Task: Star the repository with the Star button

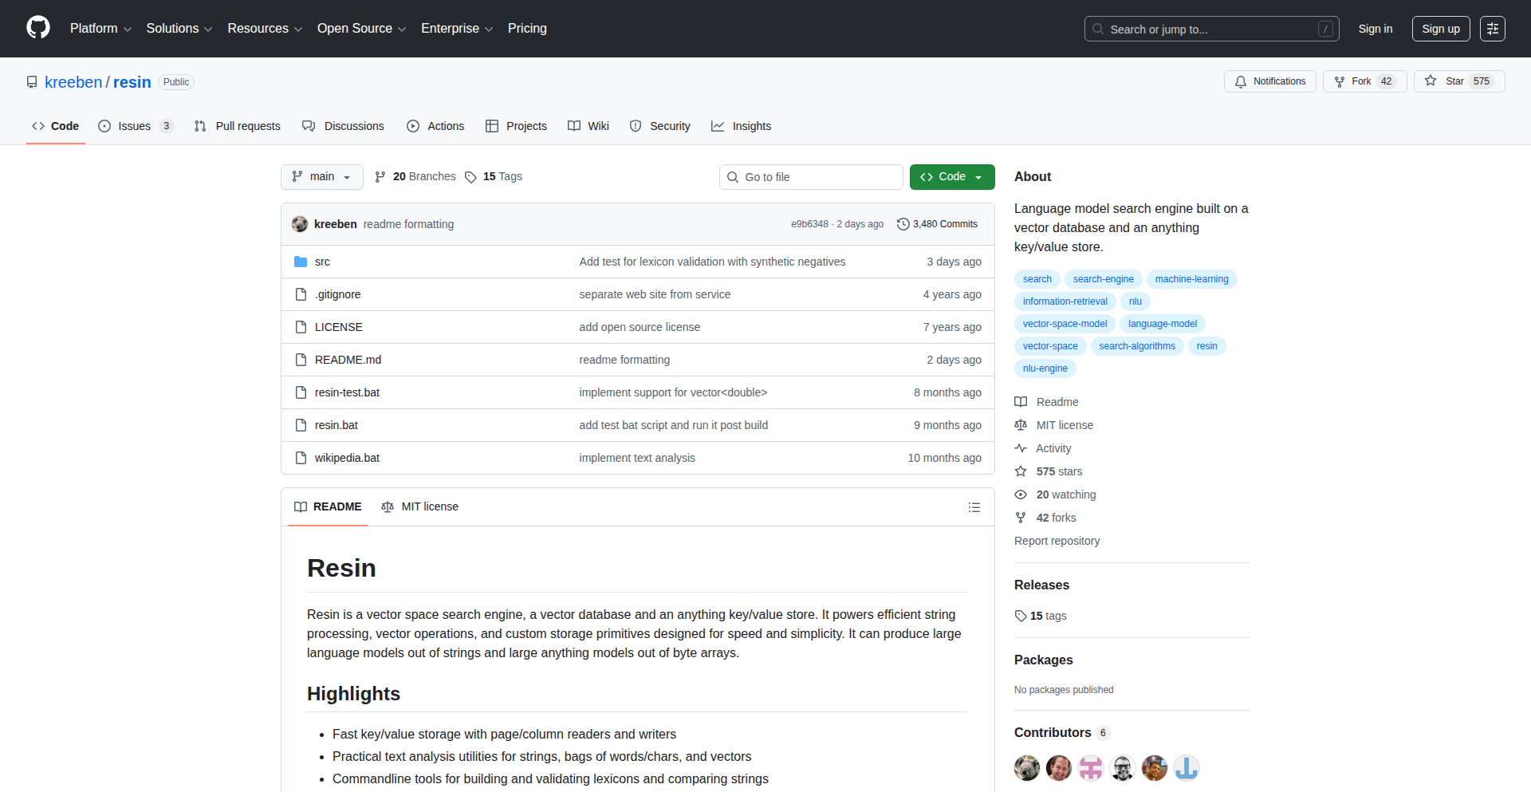Action: tap(1459, 81)
